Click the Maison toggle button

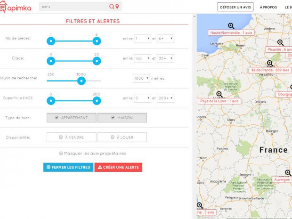122,118
